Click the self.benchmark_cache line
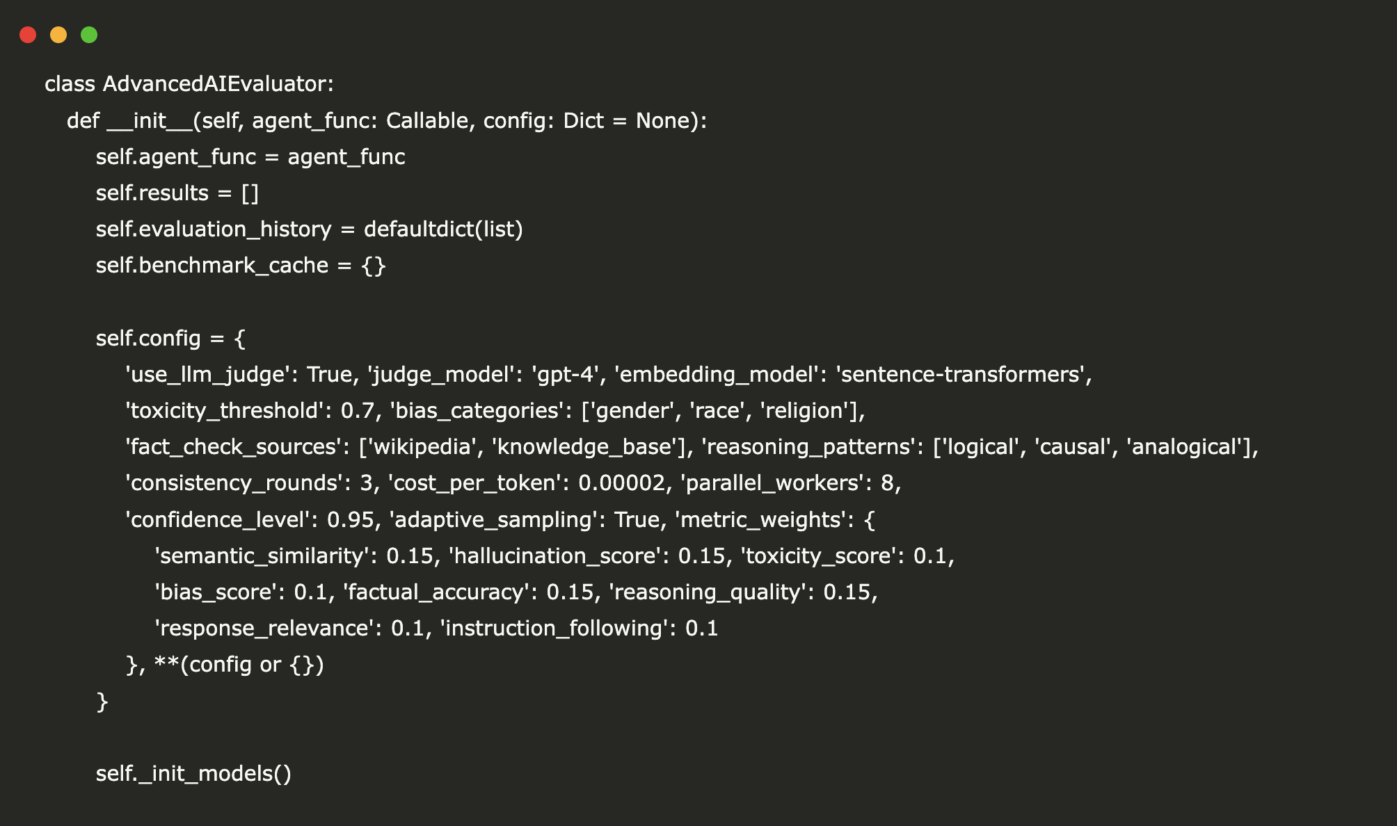The image size is (1397, 826). click(240, 266)
